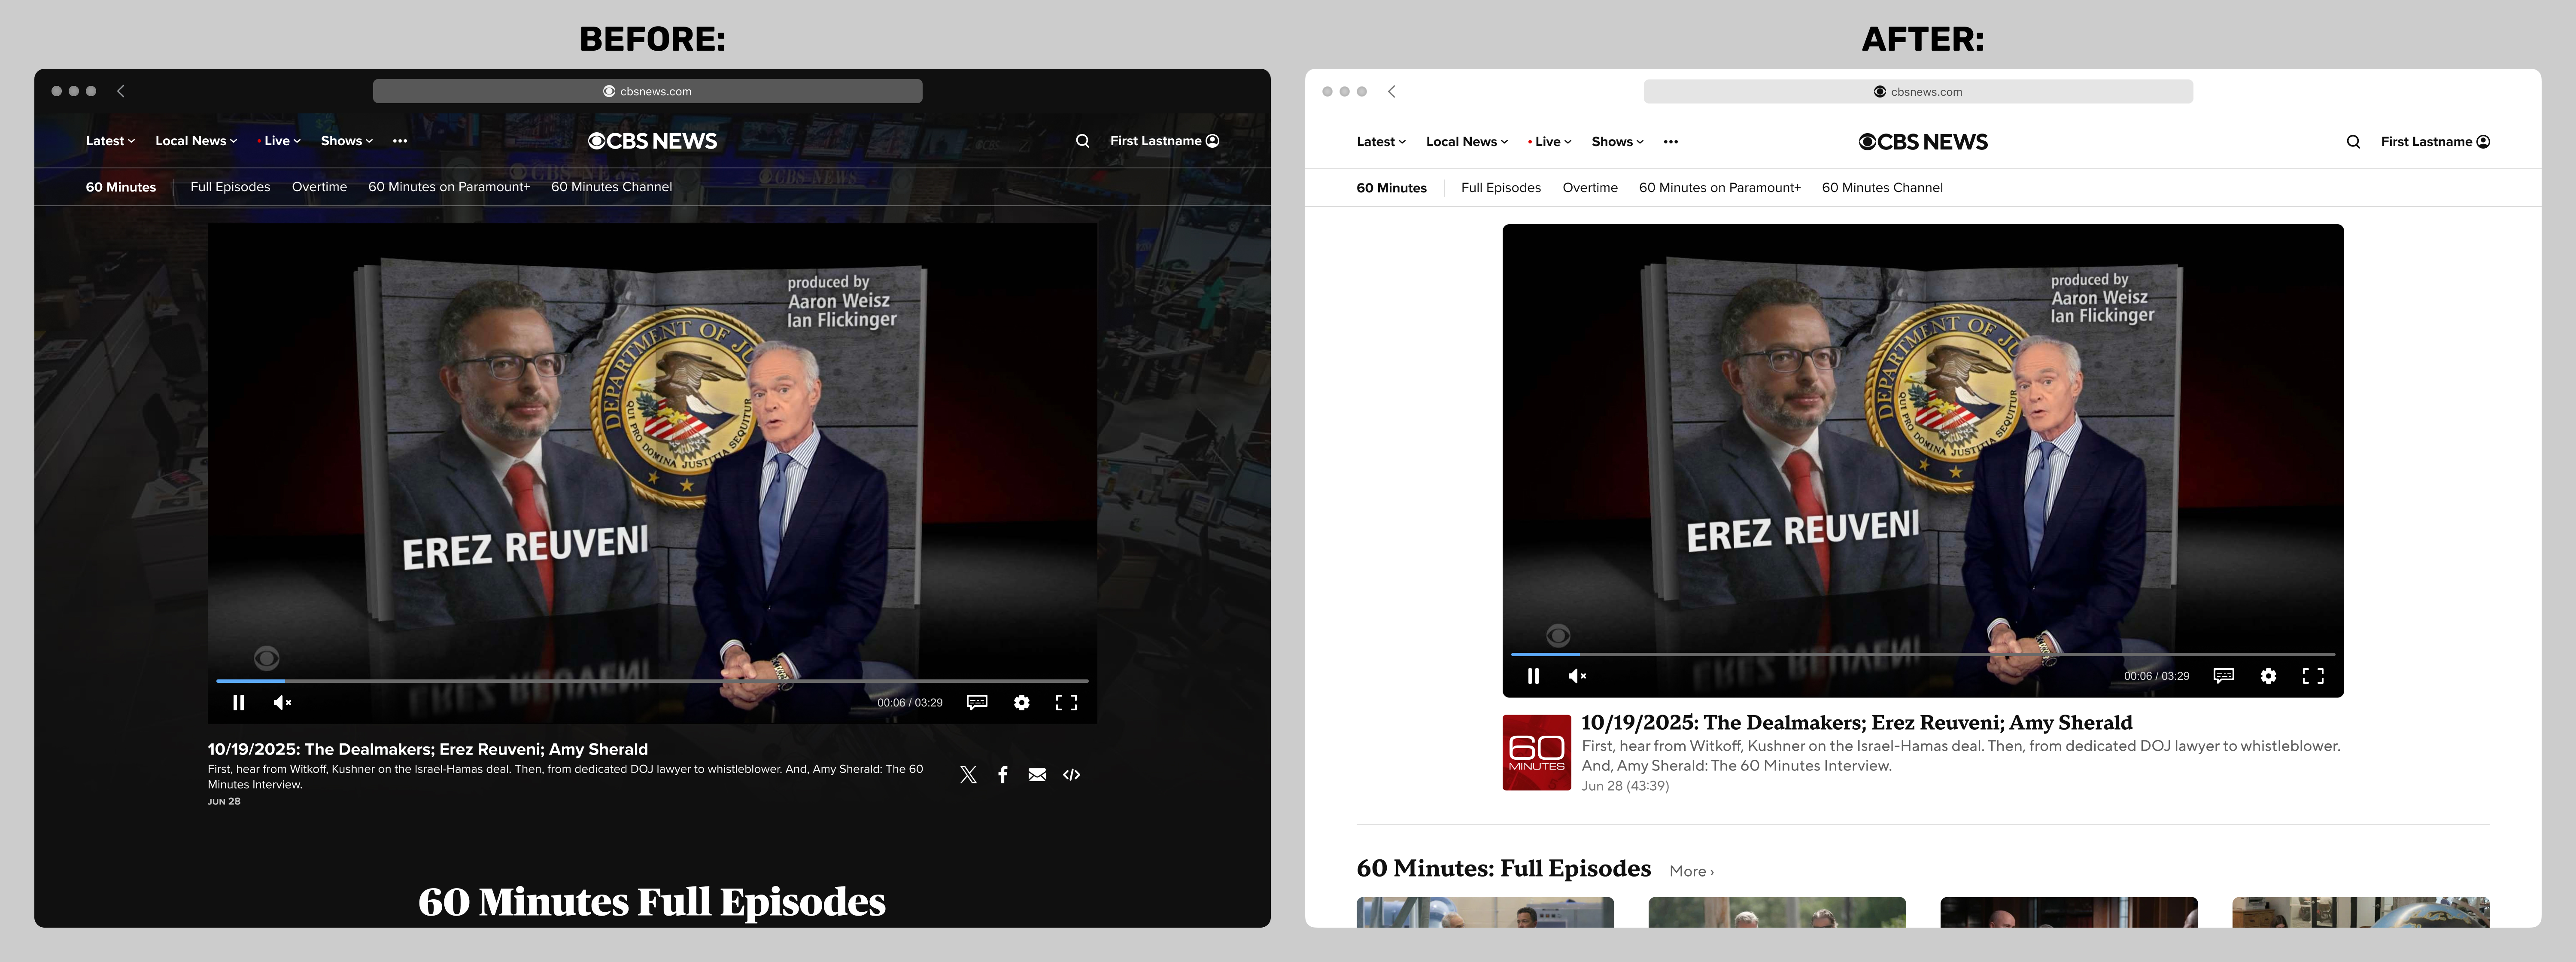Image resolution: width=2576 pixels, height=962 pixels.
Task: Open the video player settings gear
Action: click(1021, 703)
